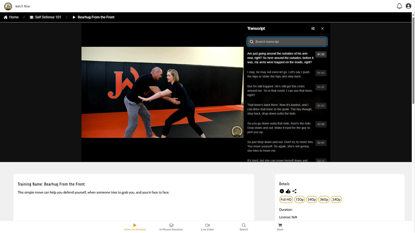The image size is (415, 233).
Task: Share the video using share icon
Action: point(294,191)
